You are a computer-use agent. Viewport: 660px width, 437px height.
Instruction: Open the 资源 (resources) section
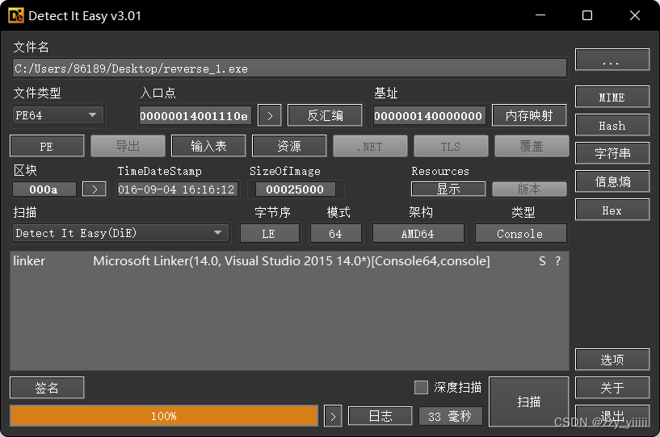(x=289, y=146)
